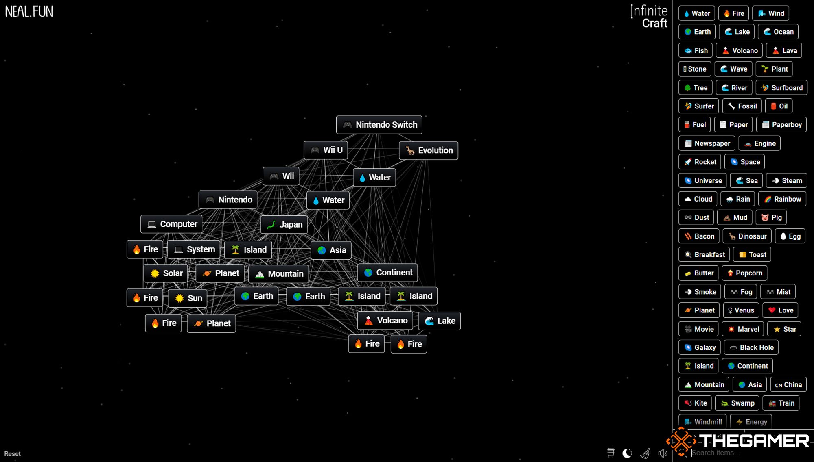814x462 pixels.
Task: Select the Rocket item in sidebar
Action: click(x=700, y=162)
